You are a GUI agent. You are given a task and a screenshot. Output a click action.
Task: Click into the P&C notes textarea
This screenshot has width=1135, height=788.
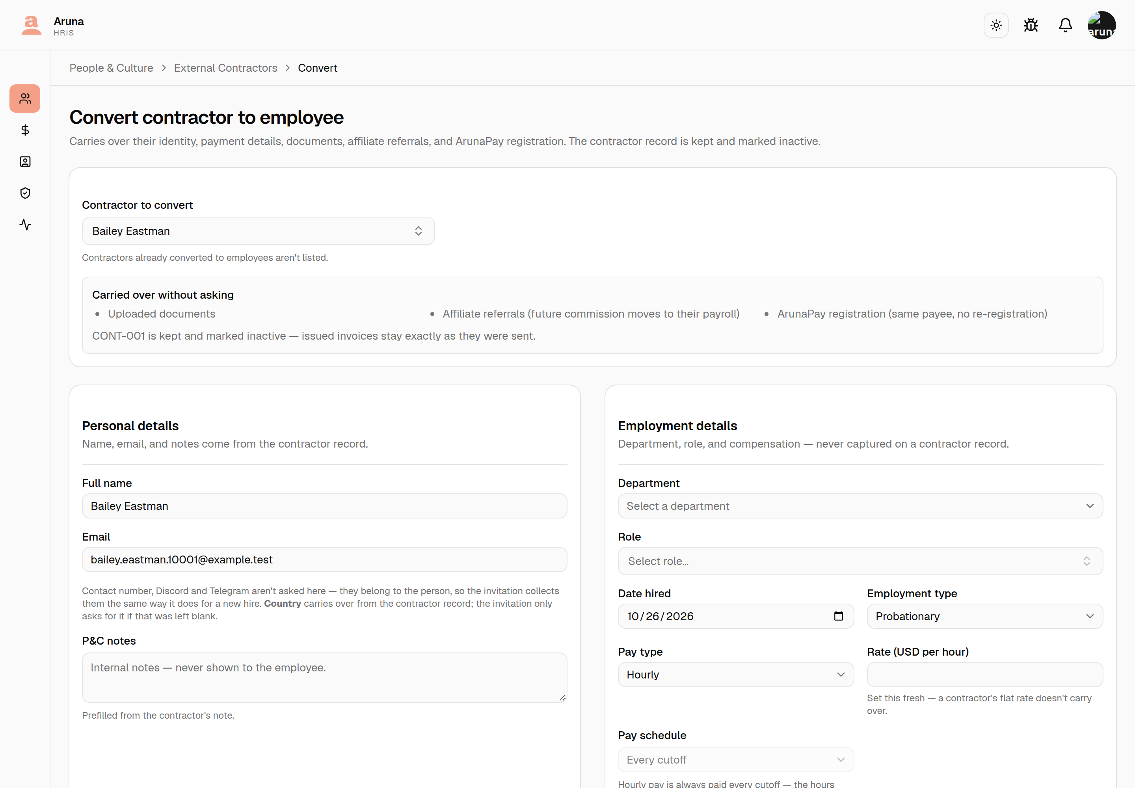324,677
